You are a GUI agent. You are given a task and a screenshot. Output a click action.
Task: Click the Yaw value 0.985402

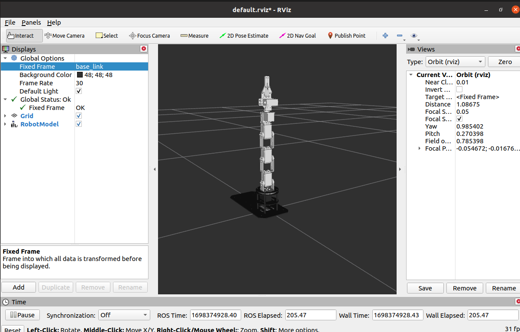(x=470, y=126)
